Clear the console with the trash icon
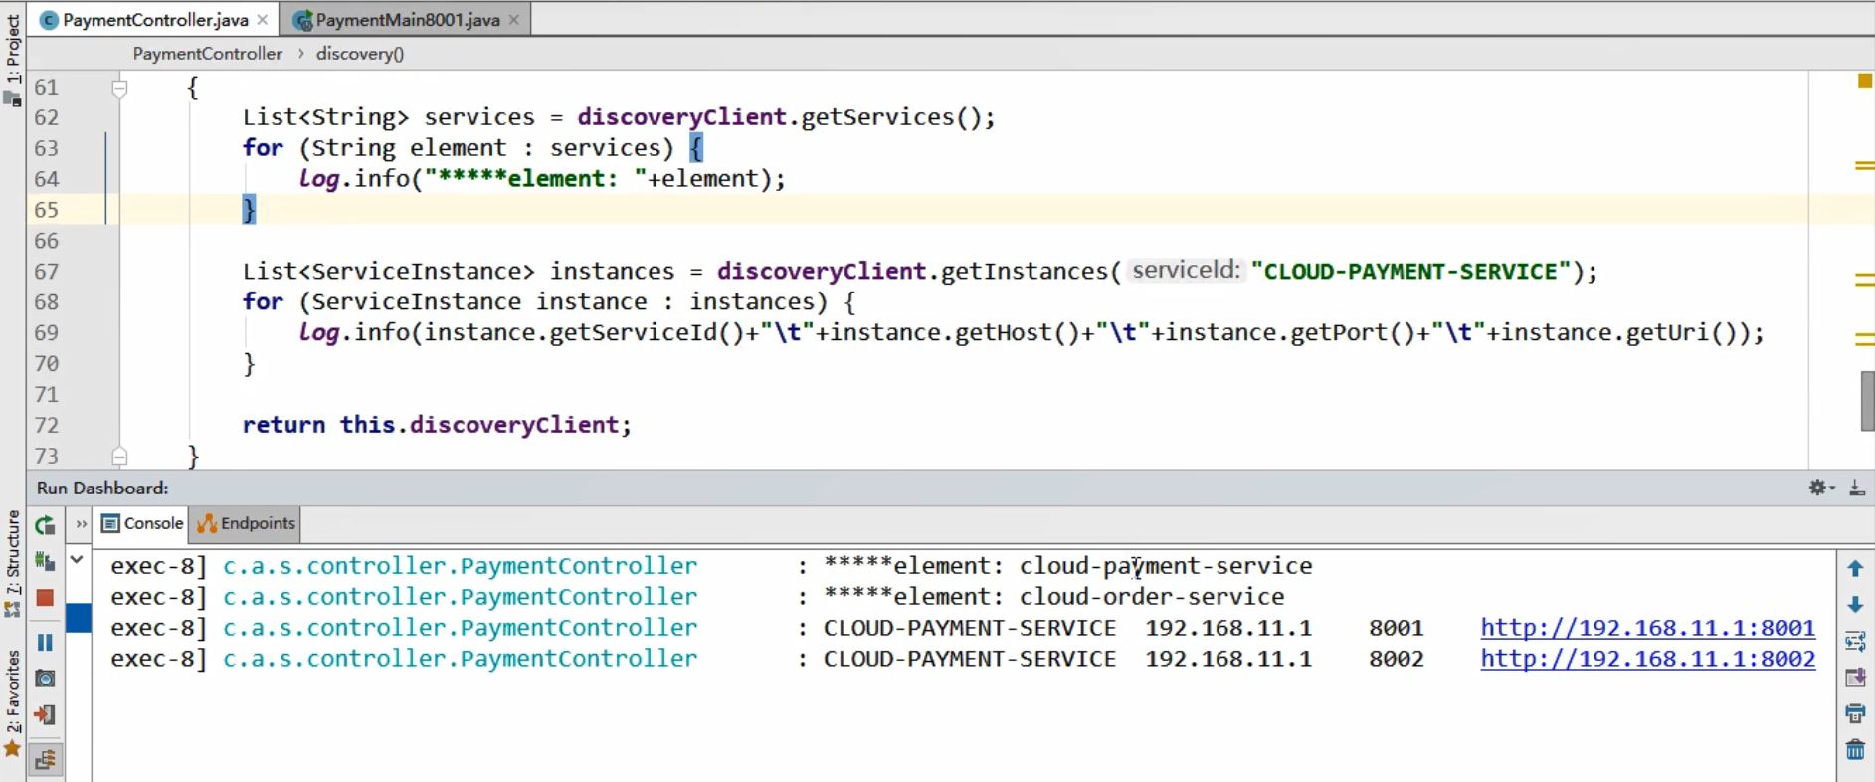Screen dimensions: 1875x782 tap(1855, 749)
